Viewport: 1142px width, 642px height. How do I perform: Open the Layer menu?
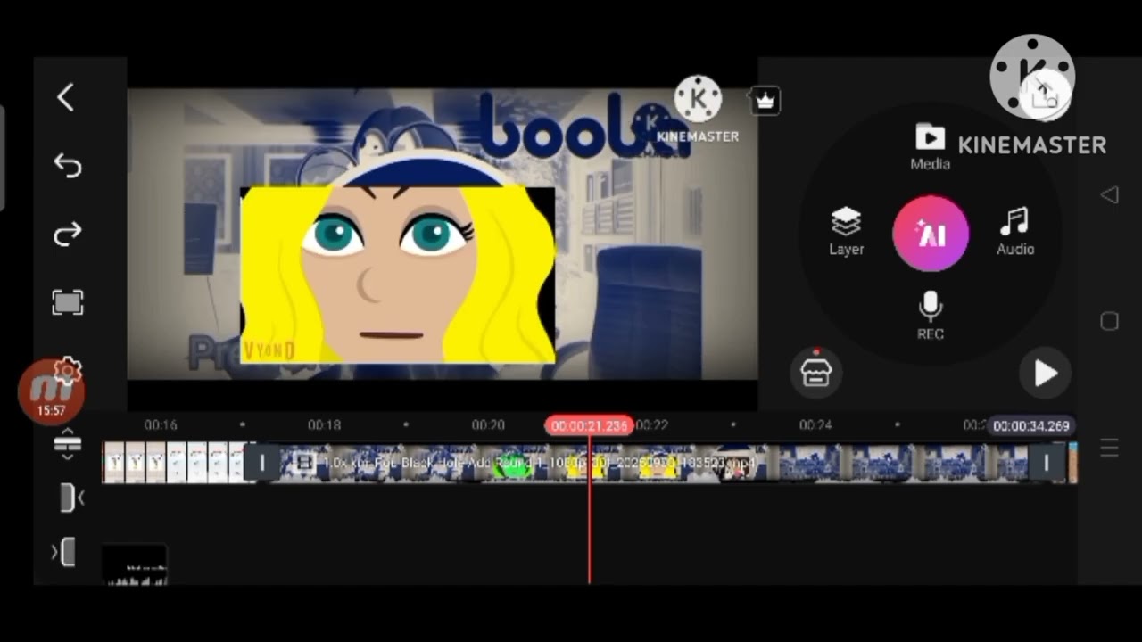(846, 232)
